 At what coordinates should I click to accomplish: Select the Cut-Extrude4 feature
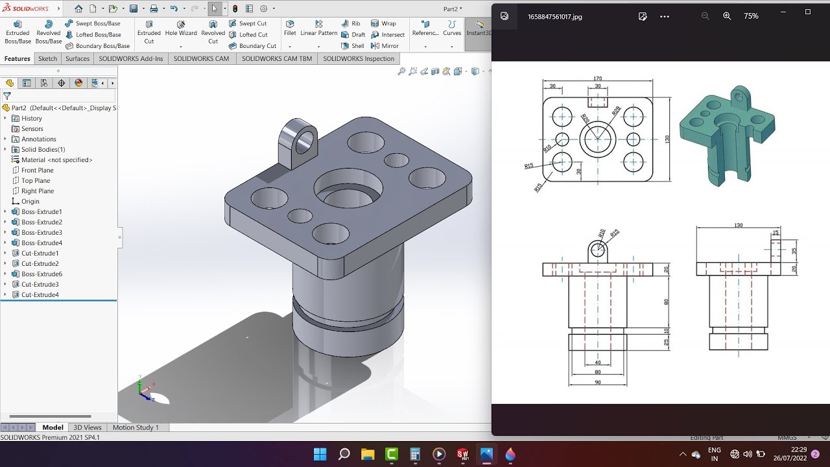click(35, 295)
